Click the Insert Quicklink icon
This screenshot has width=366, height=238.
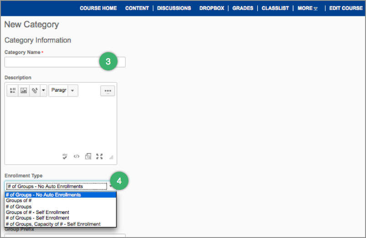point(35,90)
